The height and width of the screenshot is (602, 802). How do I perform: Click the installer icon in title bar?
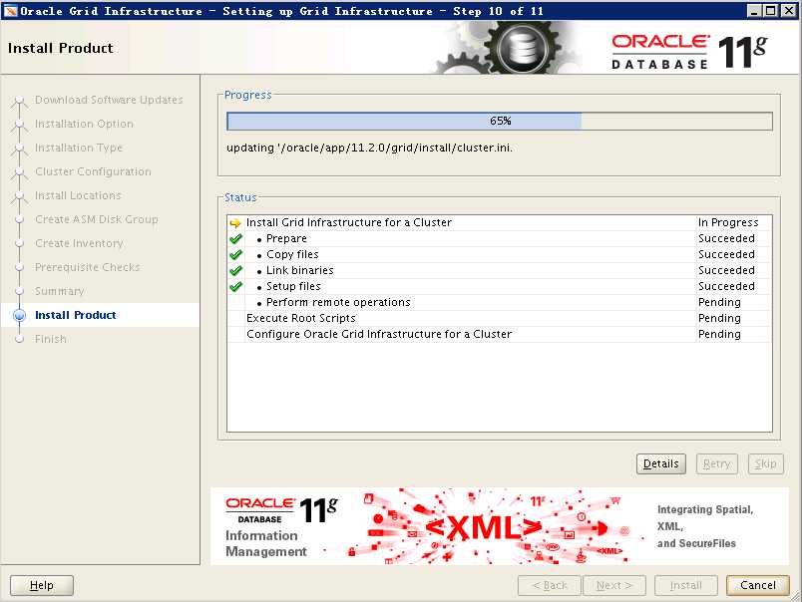pos(10,11)
